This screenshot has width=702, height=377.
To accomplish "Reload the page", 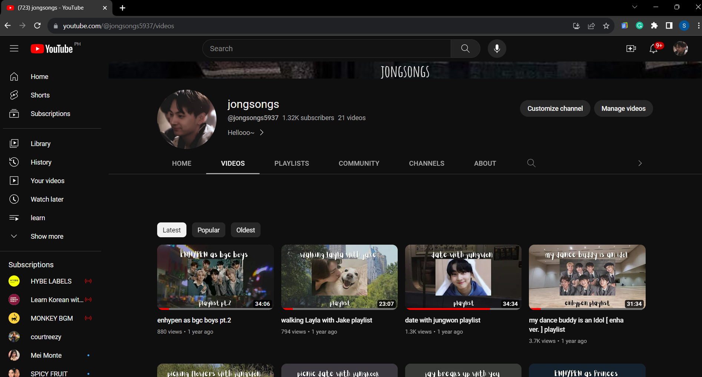I will 37,26.
